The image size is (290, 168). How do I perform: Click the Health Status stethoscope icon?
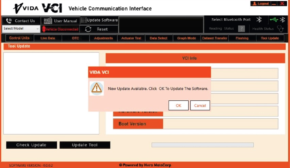(x=280, y=29)
